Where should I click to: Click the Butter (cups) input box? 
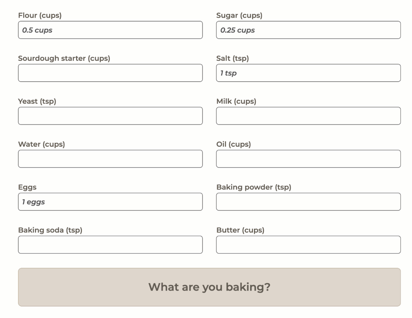pos(308,245)
